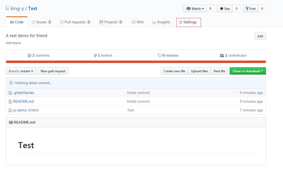Open the Pull requests tab
The width and height of the screenshot is (283, 177).
pos(75,22)
